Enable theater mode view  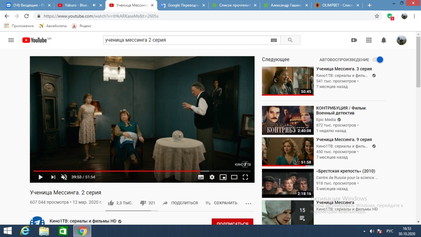pyautogui.click(x=234, y=177)
